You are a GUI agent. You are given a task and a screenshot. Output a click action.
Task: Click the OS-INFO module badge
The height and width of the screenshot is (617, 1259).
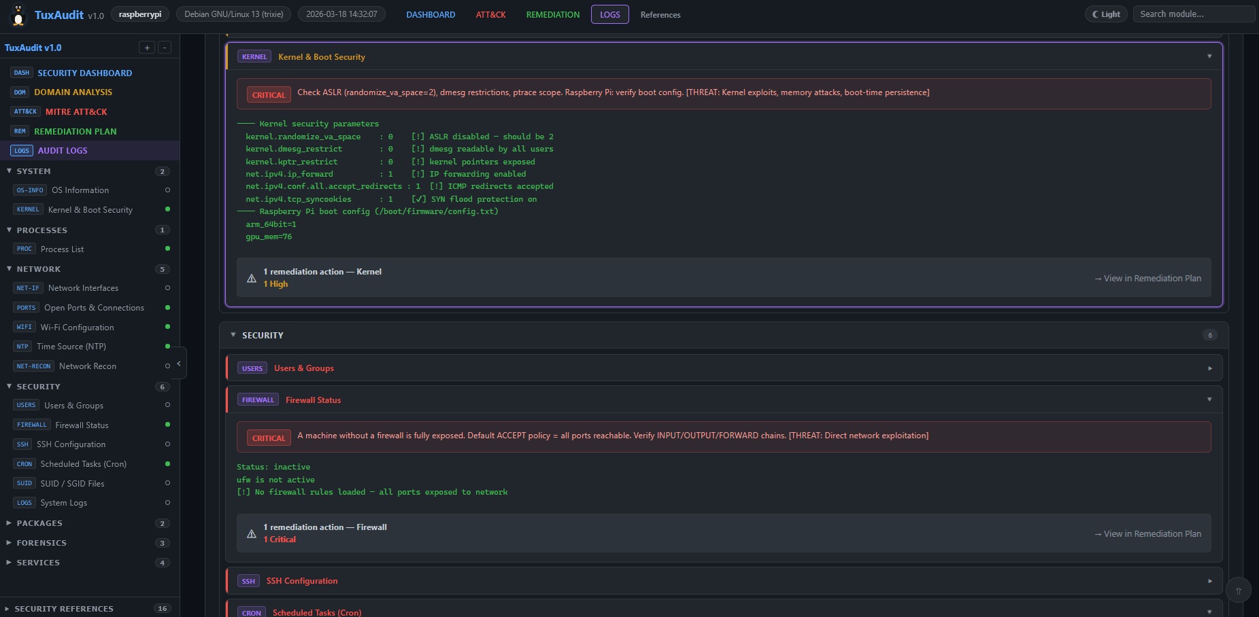click(x=30, y=190)
